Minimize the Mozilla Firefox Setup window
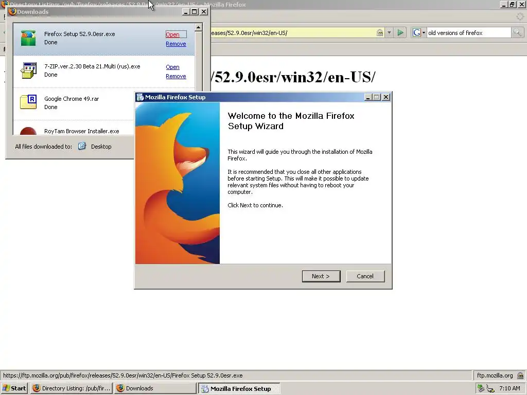The width and height of the screenshot is (527, 395). pyautogui.click(x=368, y=97)
